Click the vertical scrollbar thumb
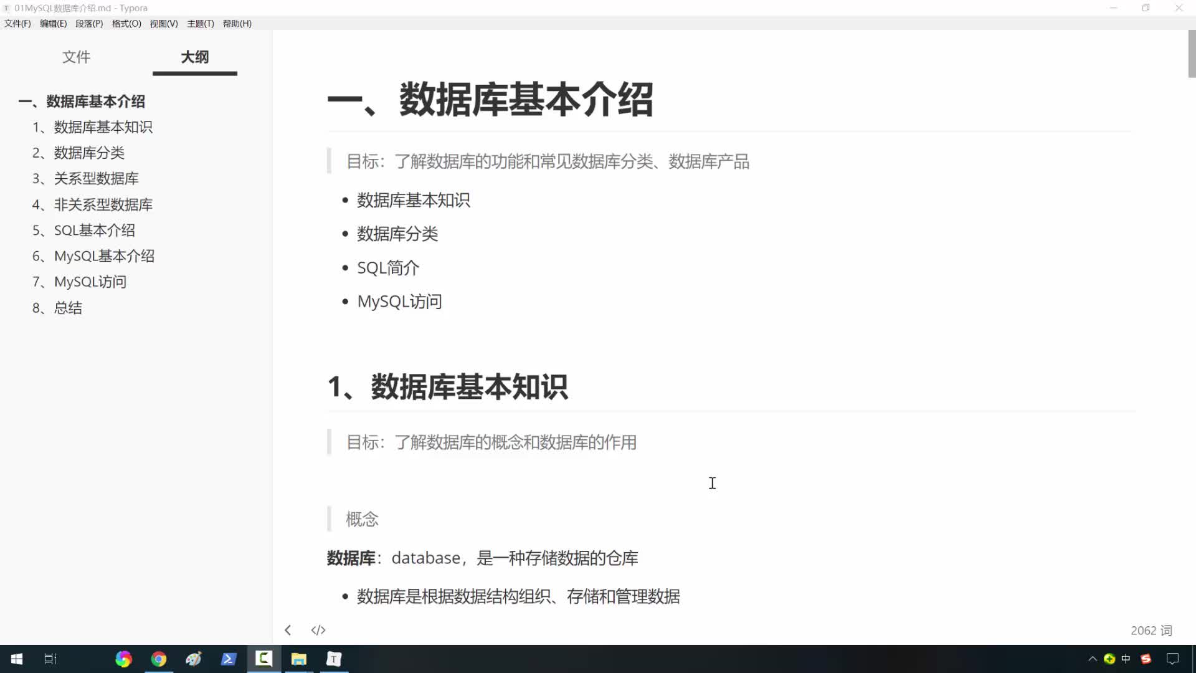 pos(1192,55)
